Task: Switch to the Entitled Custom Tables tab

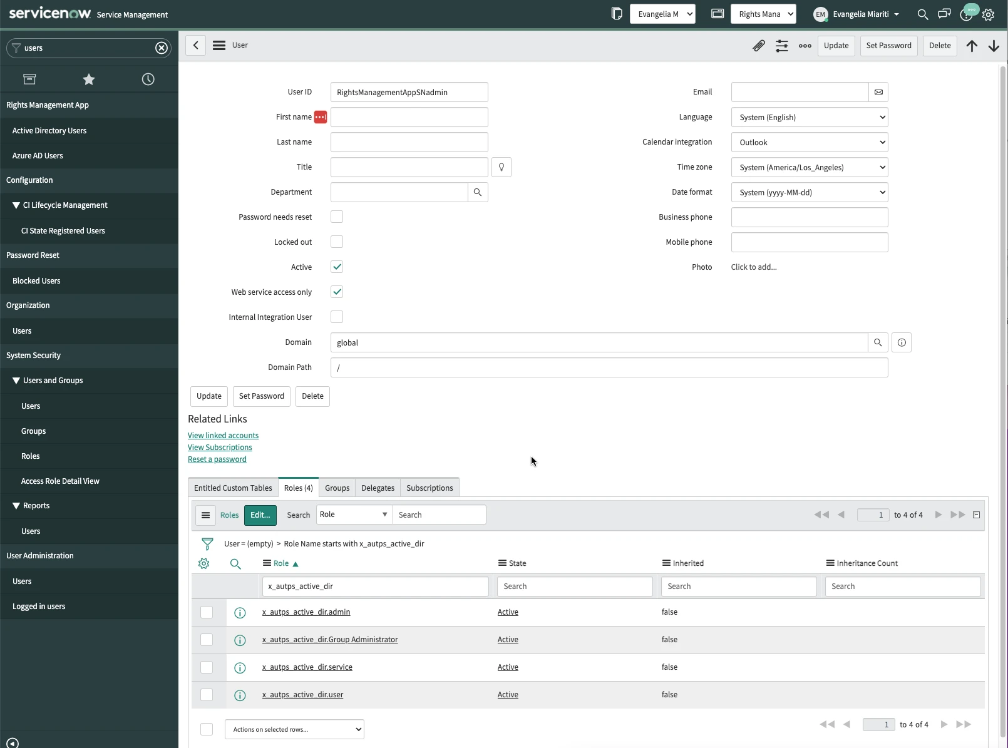Action: 233,488
